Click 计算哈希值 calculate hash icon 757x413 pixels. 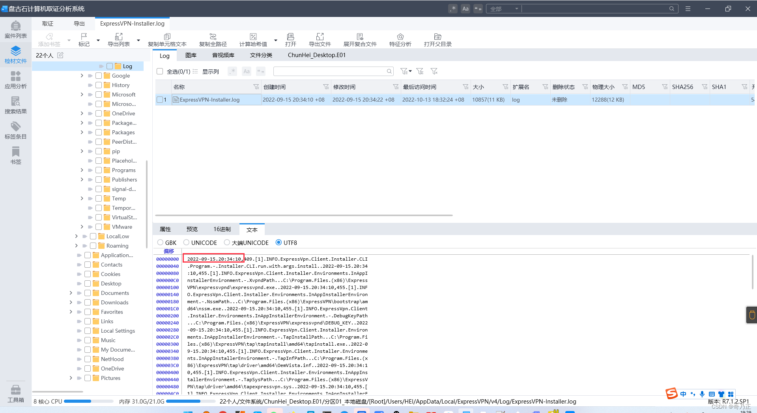point(253,40)
